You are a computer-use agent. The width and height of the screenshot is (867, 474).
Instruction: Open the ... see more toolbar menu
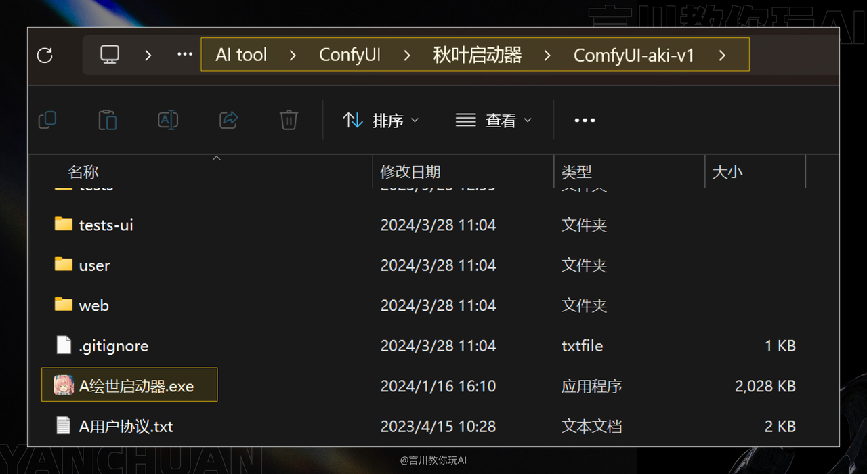pyautogui.click(x=584, y=120)
